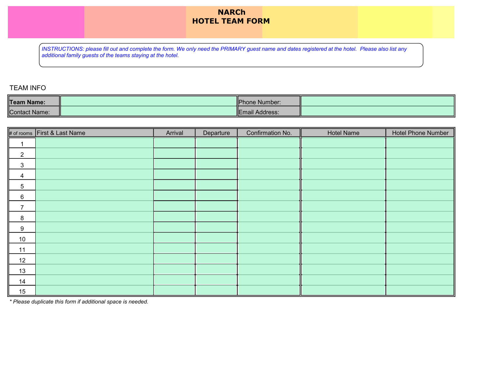The height and width of the screenshot is (372, 481).
Task: Click the '# of rooms' column header
Action: pos(22,133)
